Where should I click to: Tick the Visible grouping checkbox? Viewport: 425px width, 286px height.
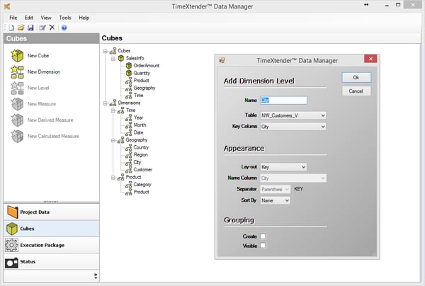[263, 246]
